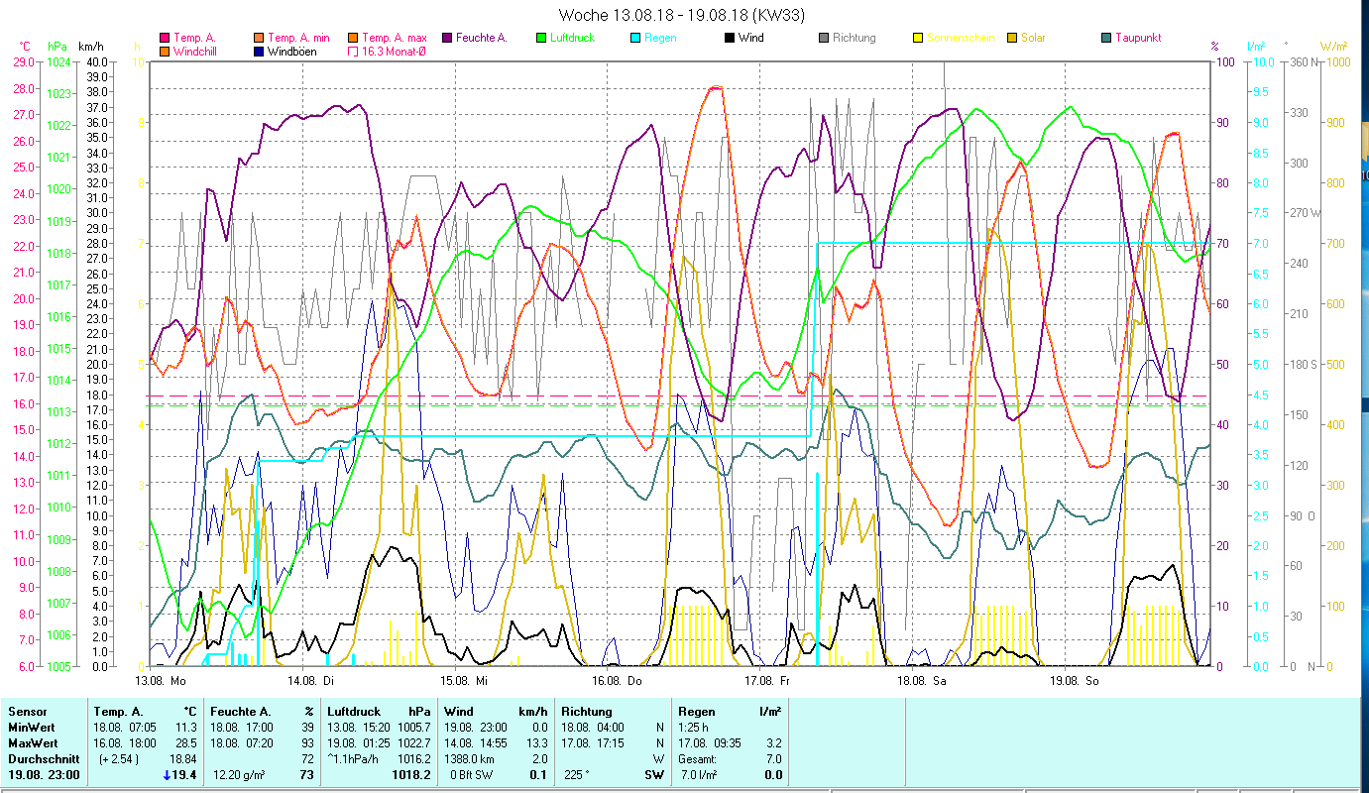The width and height of the screenshot is (1369, 793).
Task: Click the Durchschnitt row label
Action: [x=42, y=758]
